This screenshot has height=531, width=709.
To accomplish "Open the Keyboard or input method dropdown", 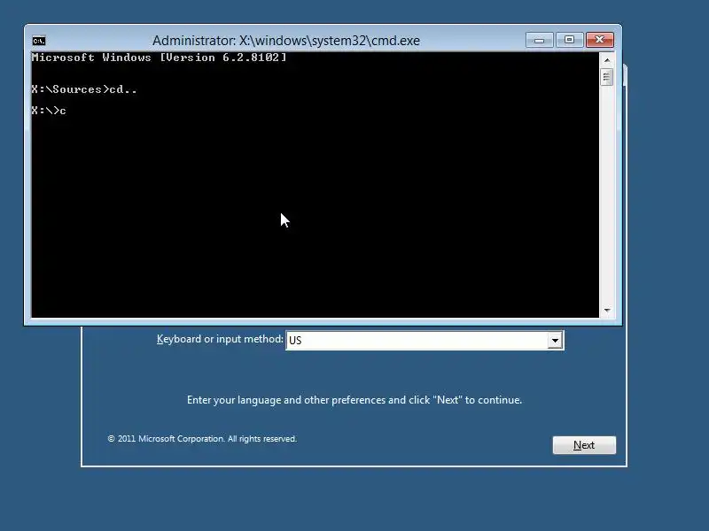I will pos(555,341).
